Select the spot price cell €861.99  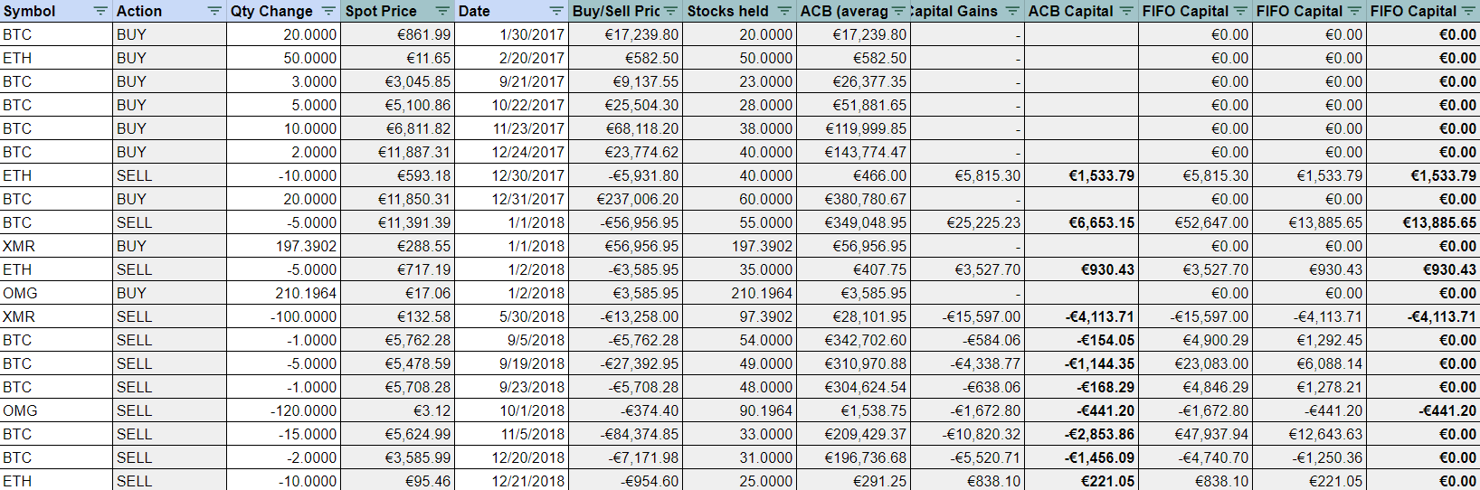click(398, 34)
